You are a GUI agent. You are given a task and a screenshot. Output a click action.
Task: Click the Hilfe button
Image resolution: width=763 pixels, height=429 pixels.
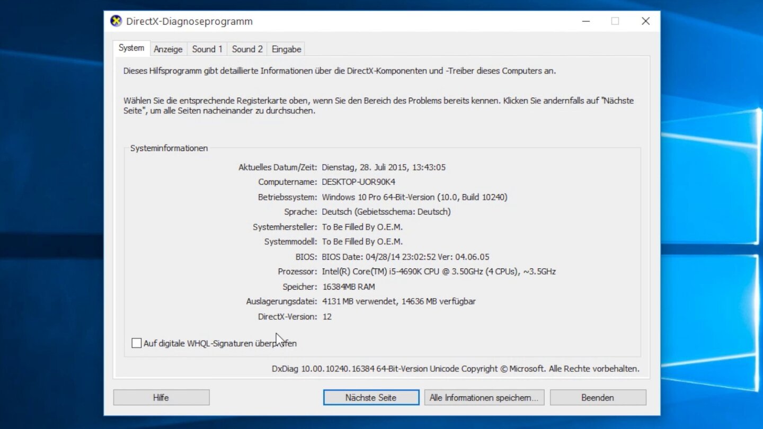[x=161, y=397]
